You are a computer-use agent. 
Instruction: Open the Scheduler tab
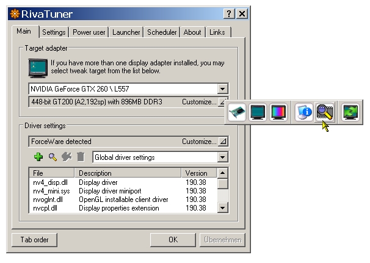[162, 32]
